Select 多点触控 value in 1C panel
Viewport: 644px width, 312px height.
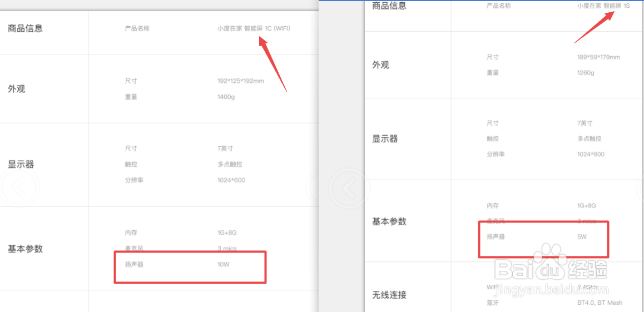click(x=230, y=164)
